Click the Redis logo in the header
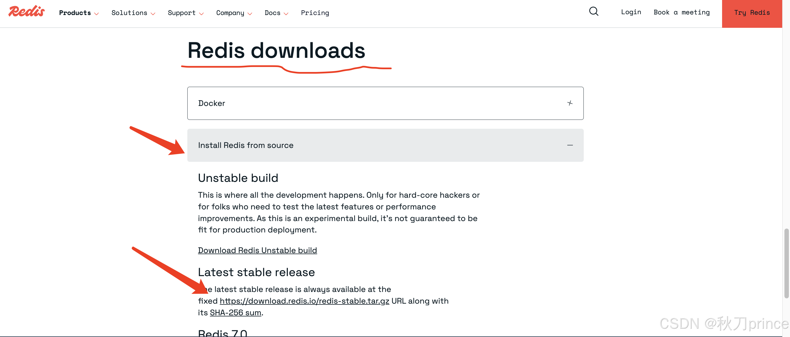Screen dimensions: 790x337 click(26, 11)
